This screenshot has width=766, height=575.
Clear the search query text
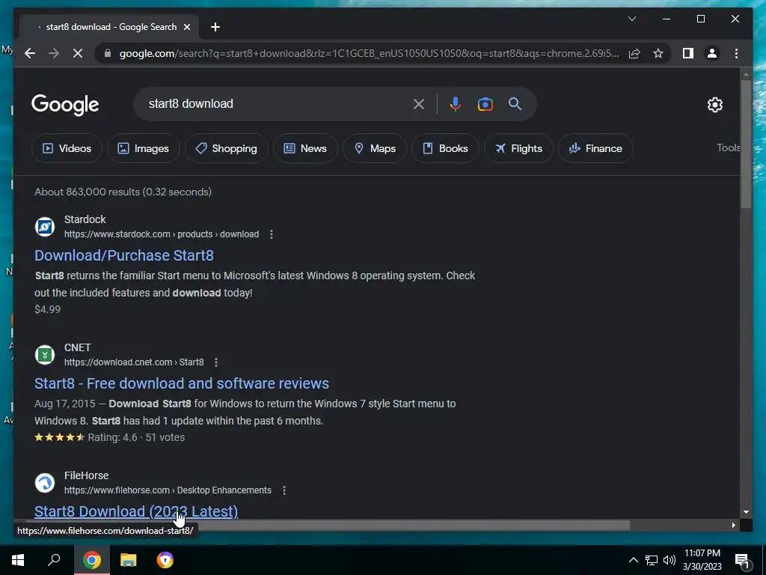click(x=419, y=103)
